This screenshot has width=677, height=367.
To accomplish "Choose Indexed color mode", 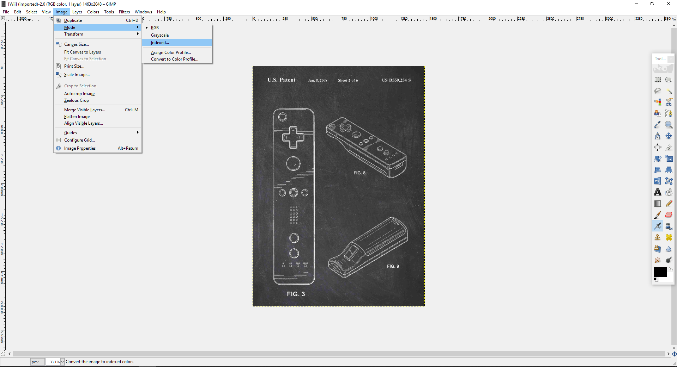I will (159, 42).
